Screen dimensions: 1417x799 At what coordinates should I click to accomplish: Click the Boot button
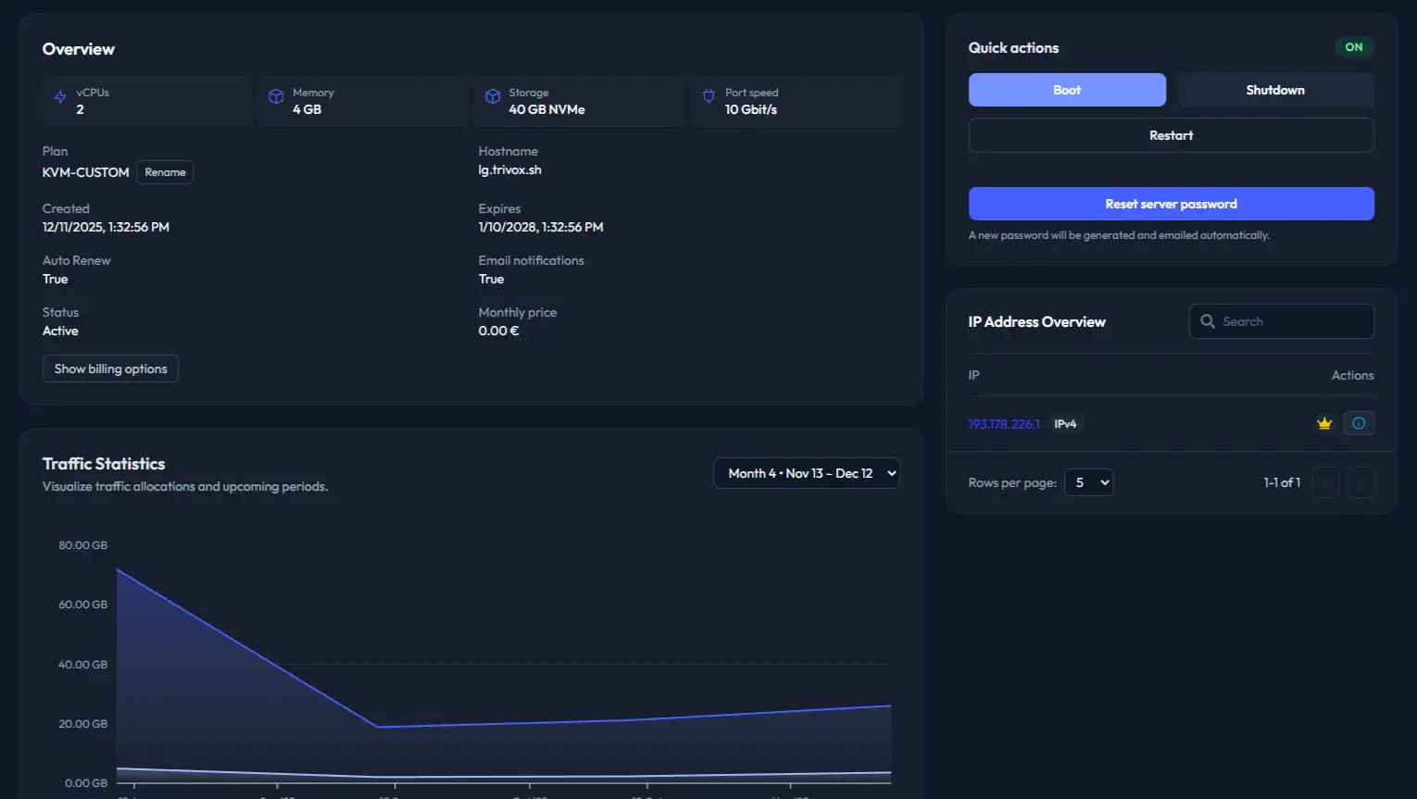click(1067, 90)
